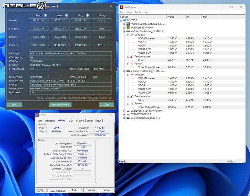Click the Save button in AIDA64
Screen dimensions: 250x196
(x=14, y=105)
